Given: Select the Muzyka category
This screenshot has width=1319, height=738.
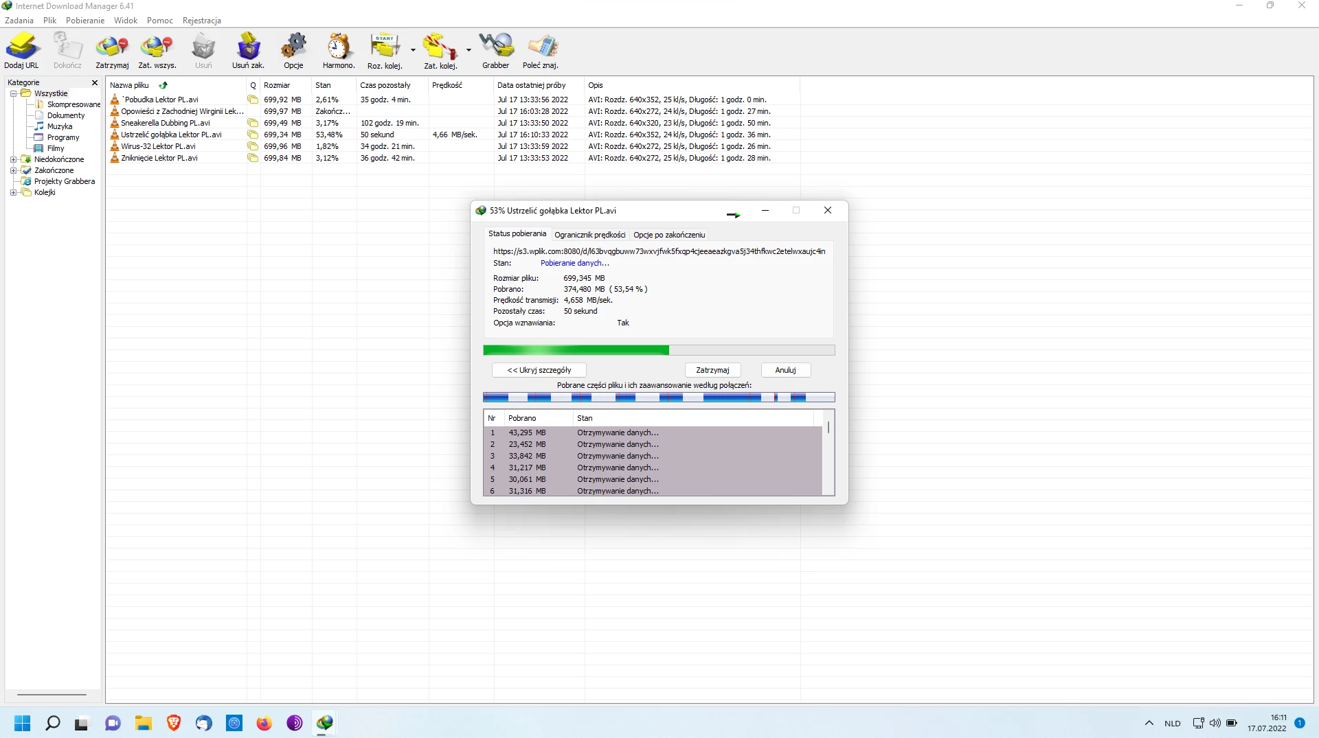Looking at the screenshot, I should pyautogui.click(x=60, y=126).
